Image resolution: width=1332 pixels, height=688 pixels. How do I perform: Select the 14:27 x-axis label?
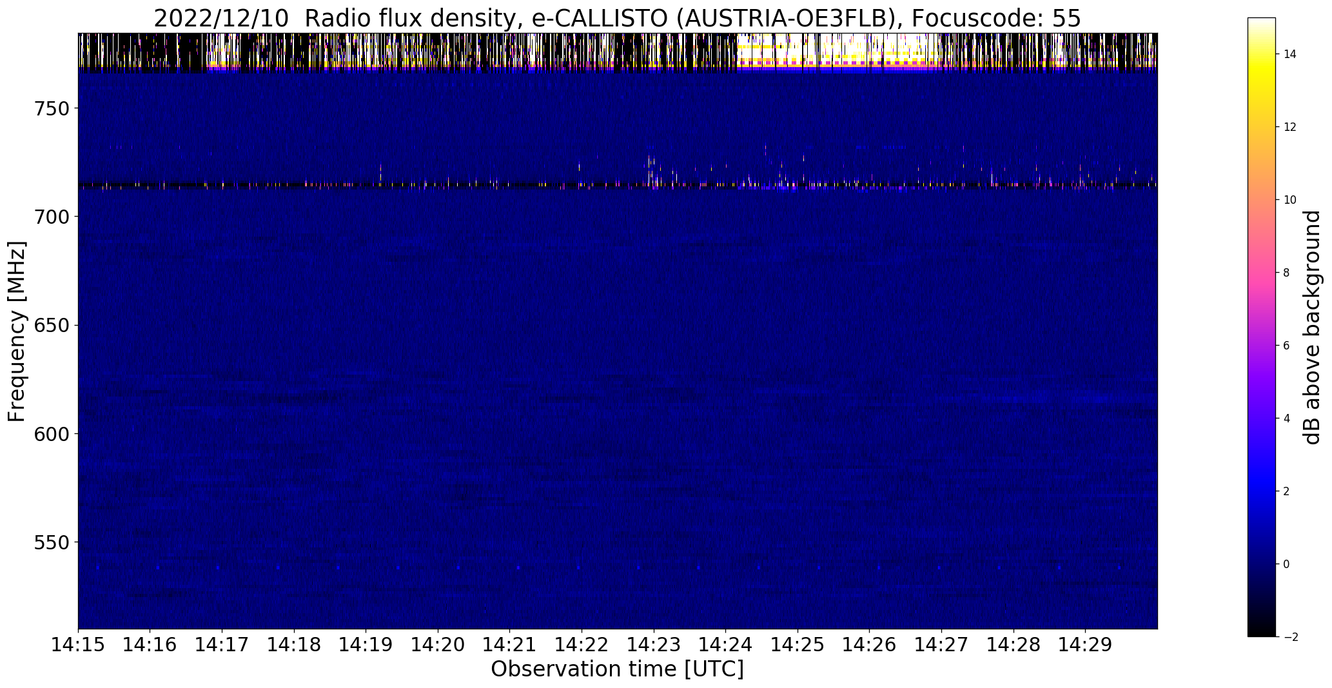pos(942,645)
